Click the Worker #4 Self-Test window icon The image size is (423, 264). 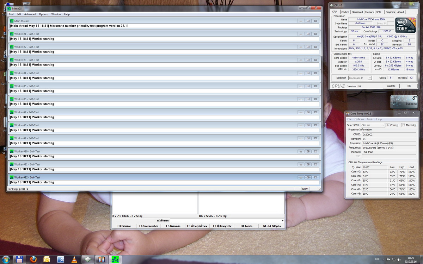(x=12, y=73)
